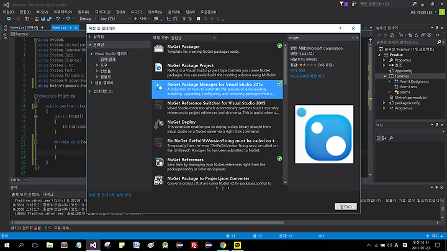The image size is (447, 251).
Task: Click the 닫기(C) close button in dialog
Action: pos(346,206)
